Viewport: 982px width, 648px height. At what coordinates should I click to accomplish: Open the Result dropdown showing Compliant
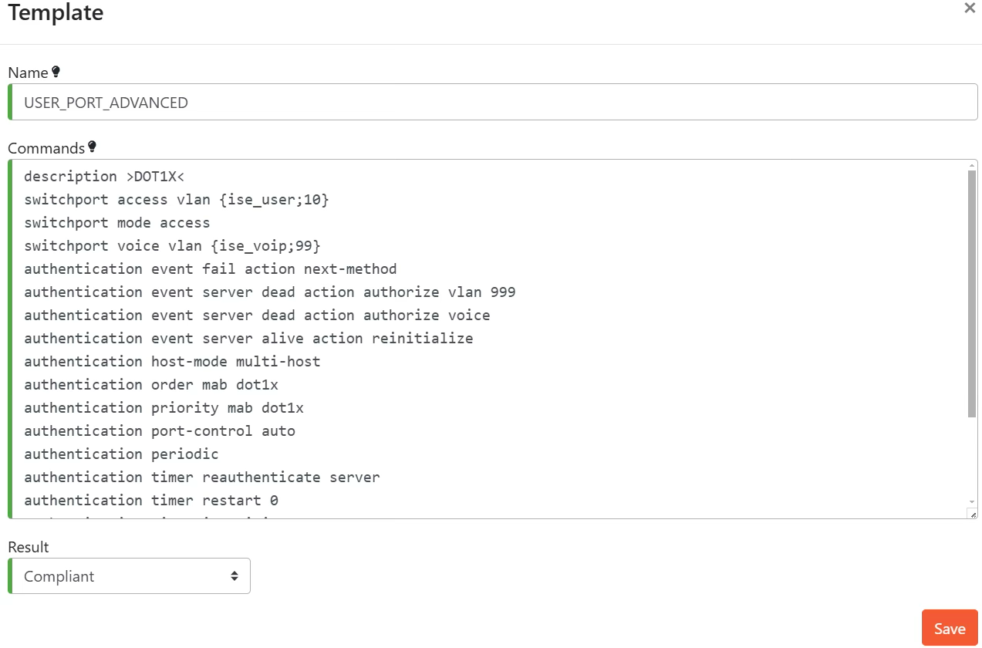[x=129, y=576]
